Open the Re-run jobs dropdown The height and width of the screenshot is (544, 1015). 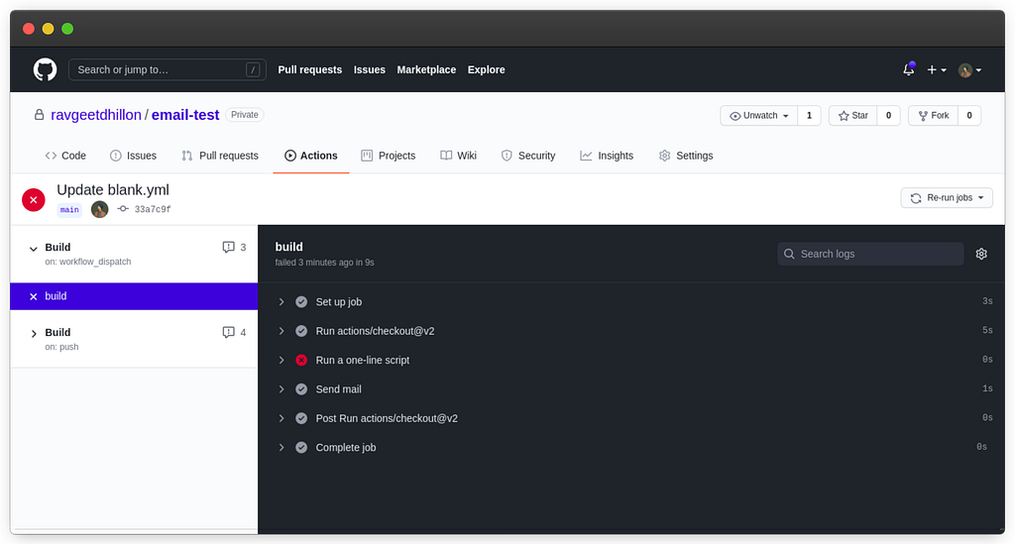947,198
